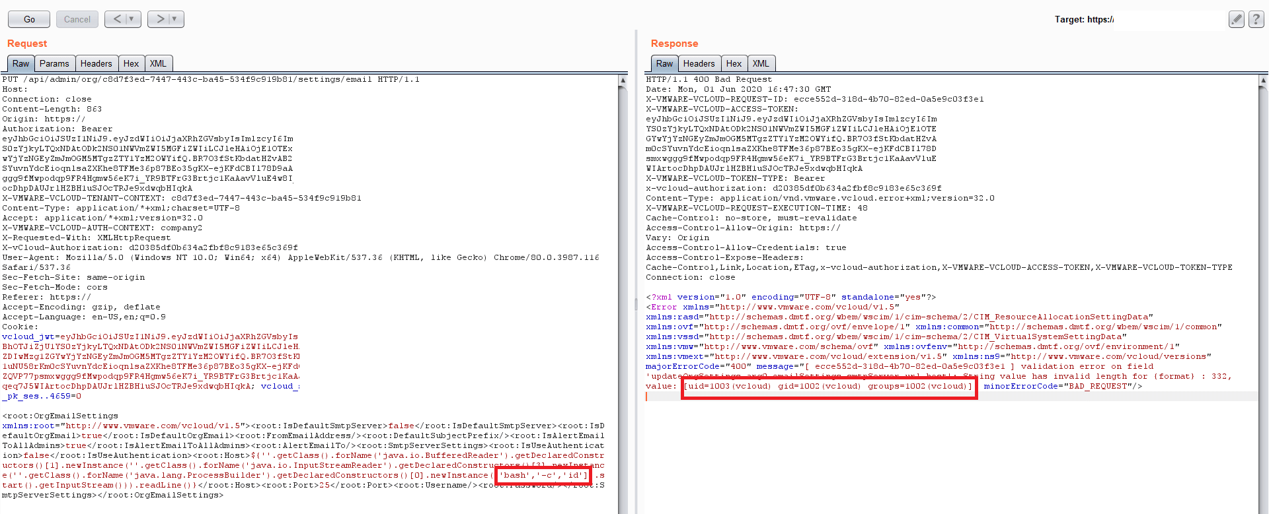Open the Request XML tab

click(158, 63)
